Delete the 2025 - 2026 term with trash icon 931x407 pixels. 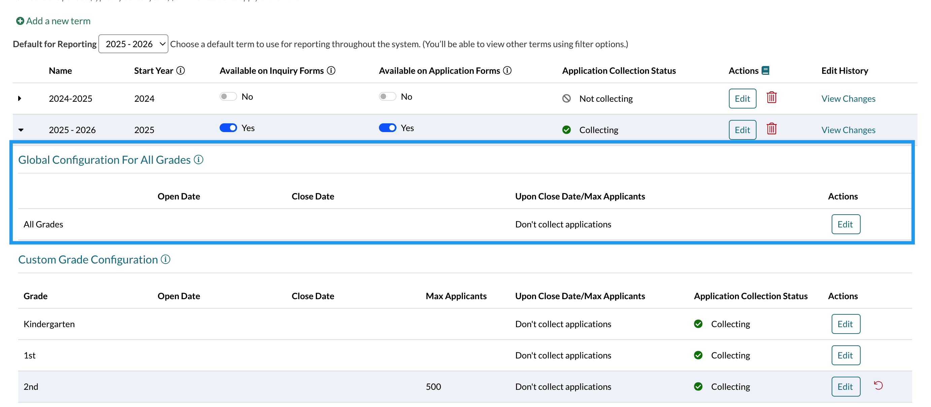(x=771, y=129)
